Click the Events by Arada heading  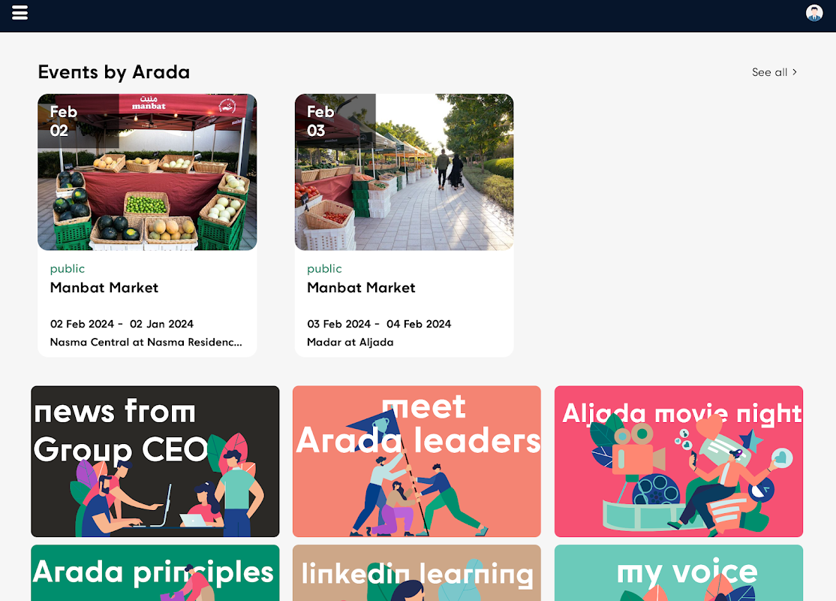(113, 72)
